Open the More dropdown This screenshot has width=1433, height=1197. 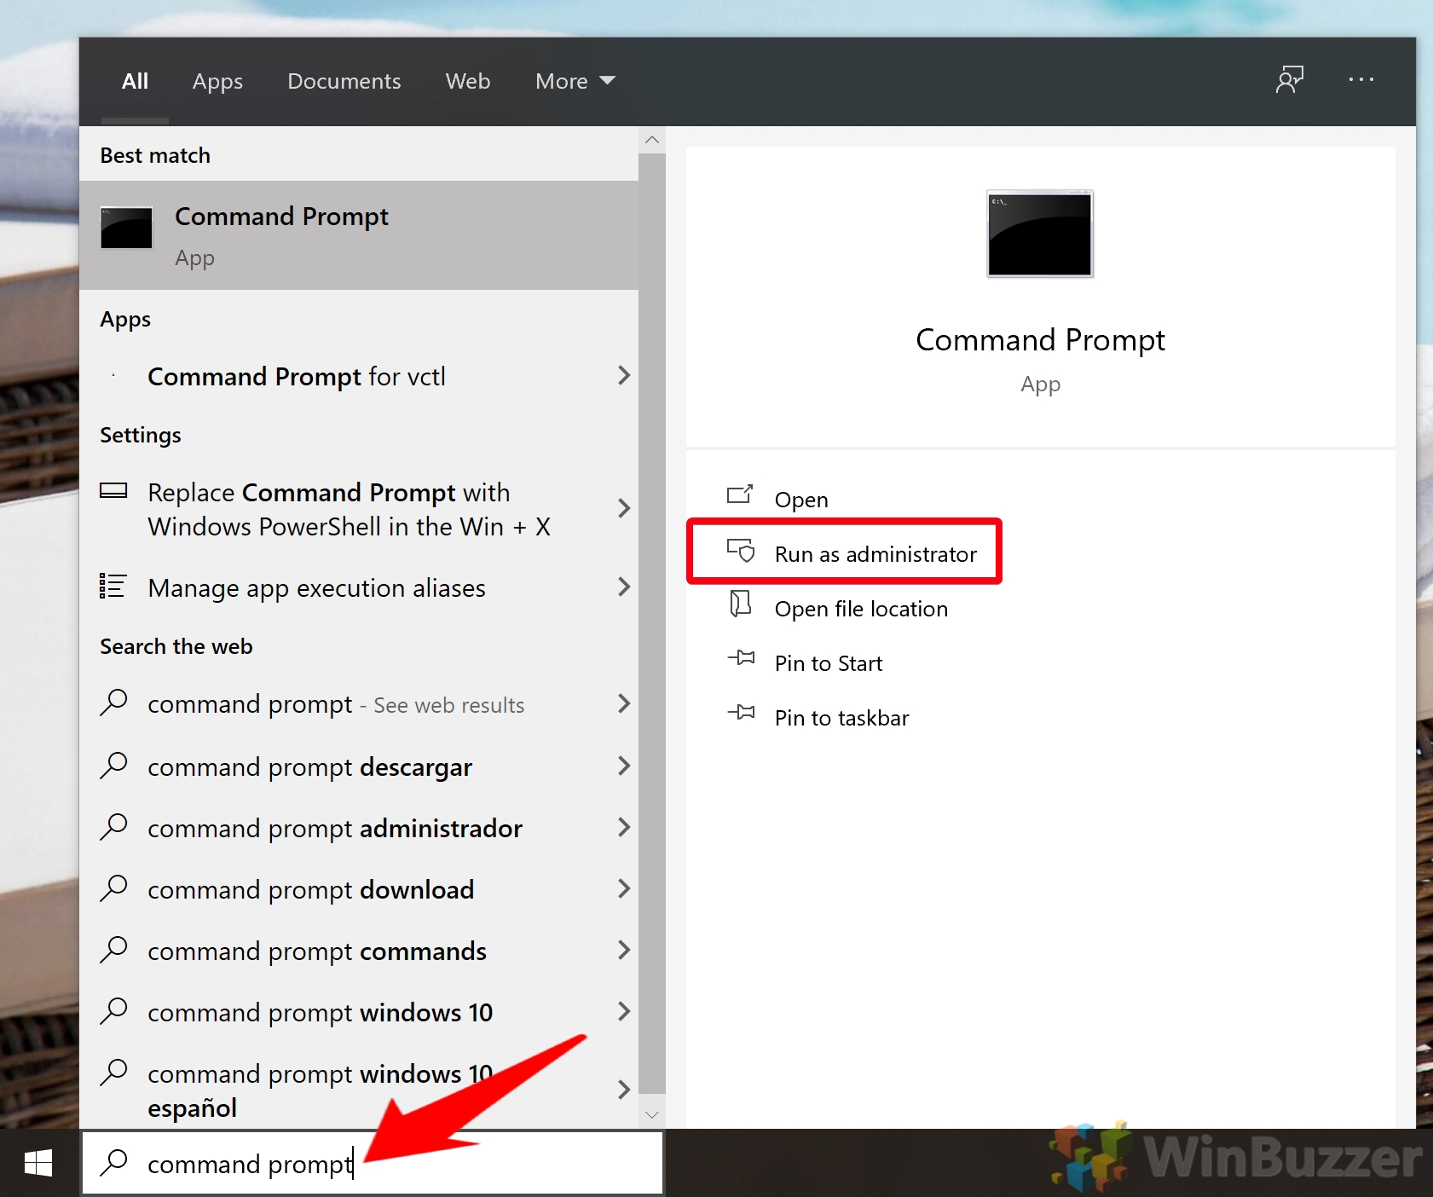pos(575,81)
